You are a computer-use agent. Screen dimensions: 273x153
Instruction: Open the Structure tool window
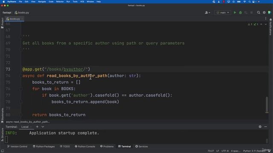[x=2, y=135]
